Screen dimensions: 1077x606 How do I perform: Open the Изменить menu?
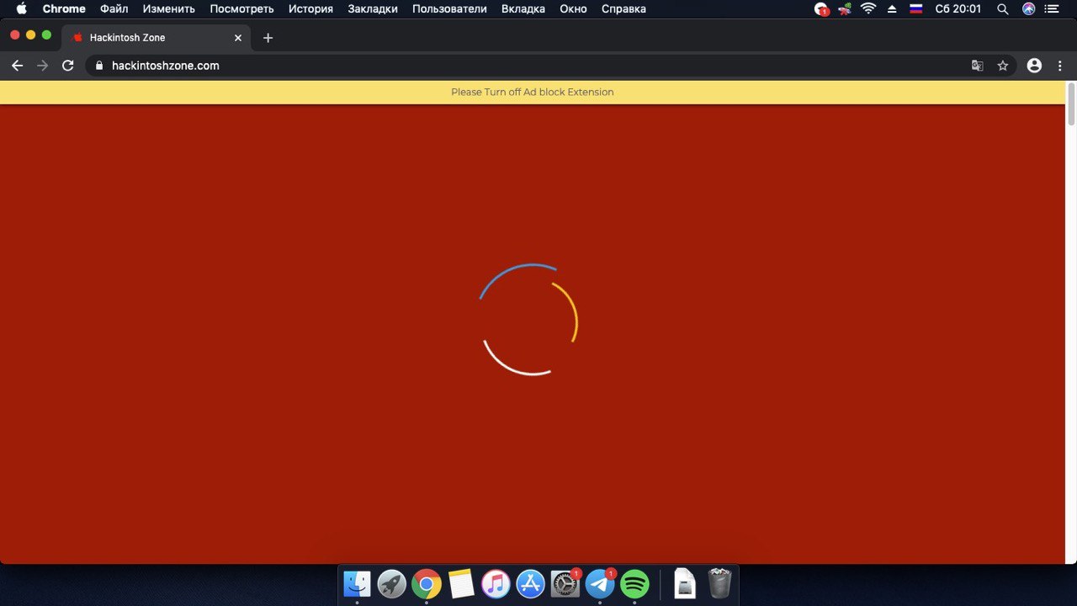click(168, 9)
